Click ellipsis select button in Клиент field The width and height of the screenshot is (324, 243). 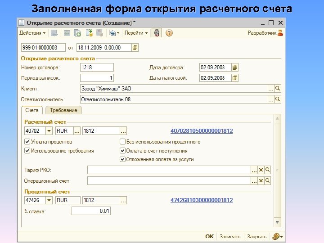pyautogui.click(x=271, y=89)
